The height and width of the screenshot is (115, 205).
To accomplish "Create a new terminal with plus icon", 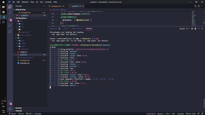I will (x=187, y=29).
